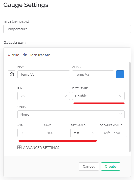Open the Data Type dropdown showing Double
This screenshot has width=134, height=180.
98,96
